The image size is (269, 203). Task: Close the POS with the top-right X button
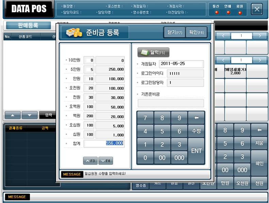coord(257,10)
